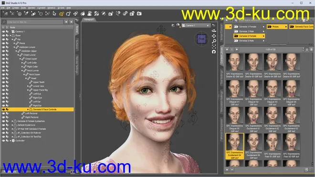Open the Content Library side tab
315x177 pixels.
[222, 56]
